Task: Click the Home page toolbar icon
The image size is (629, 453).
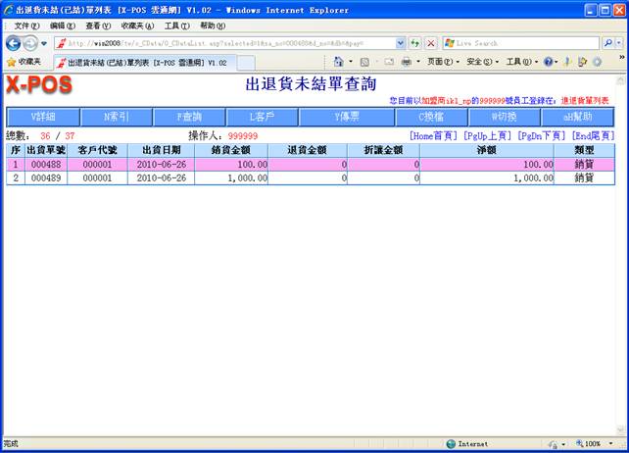Action: point(339,62)
